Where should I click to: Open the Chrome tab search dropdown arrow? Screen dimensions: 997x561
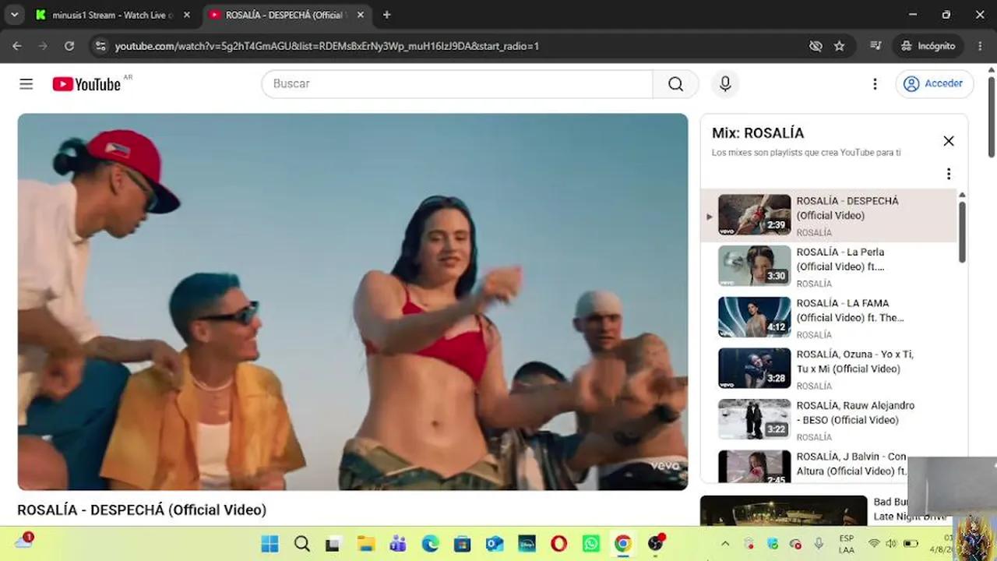[x=14, y=15]
